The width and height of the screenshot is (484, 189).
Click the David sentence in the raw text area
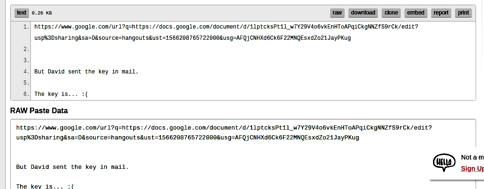[72, 167]
